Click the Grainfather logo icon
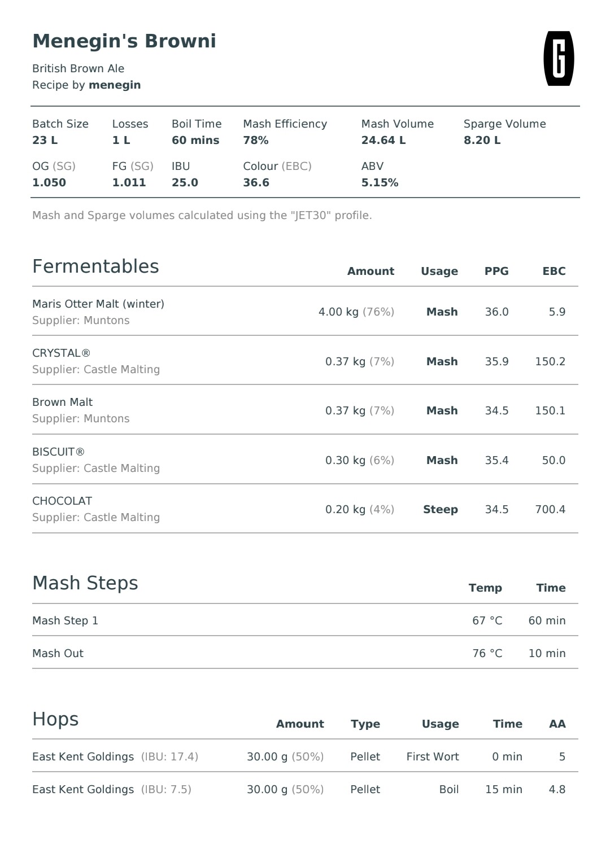This screenshot has width=610, height=862. (559, 58)
